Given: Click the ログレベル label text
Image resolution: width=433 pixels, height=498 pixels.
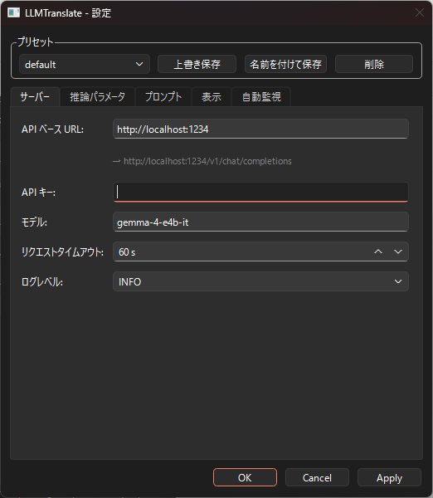Looking at the screenshot, I should click(42, 281).
